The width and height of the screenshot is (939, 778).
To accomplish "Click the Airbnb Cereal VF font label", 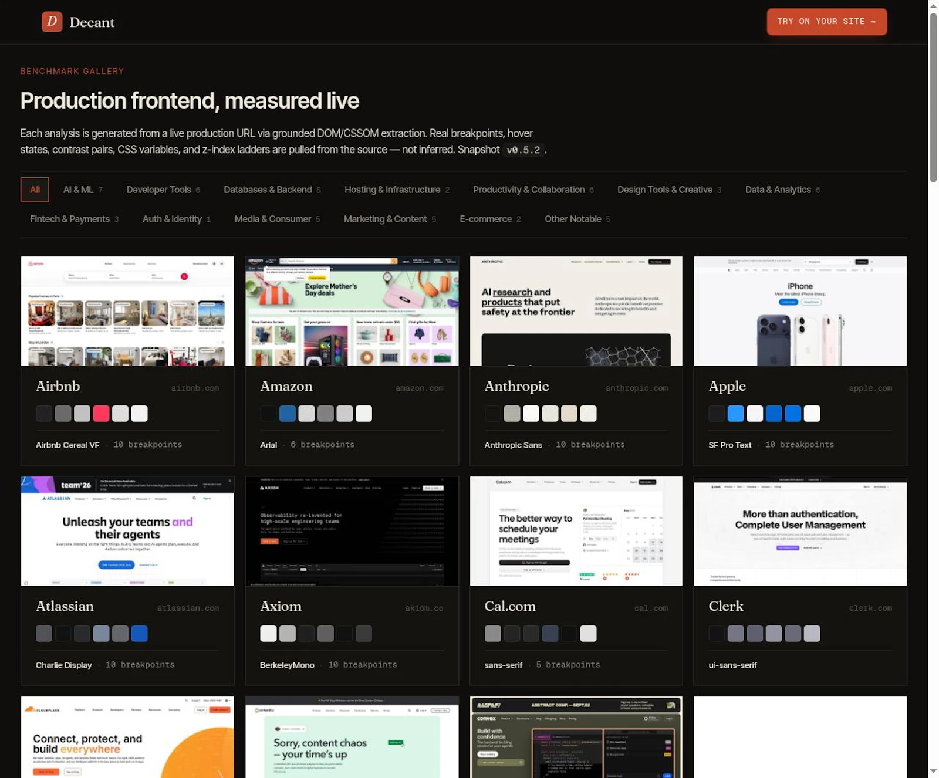I will pyautogui.click(x=67, y=445).
